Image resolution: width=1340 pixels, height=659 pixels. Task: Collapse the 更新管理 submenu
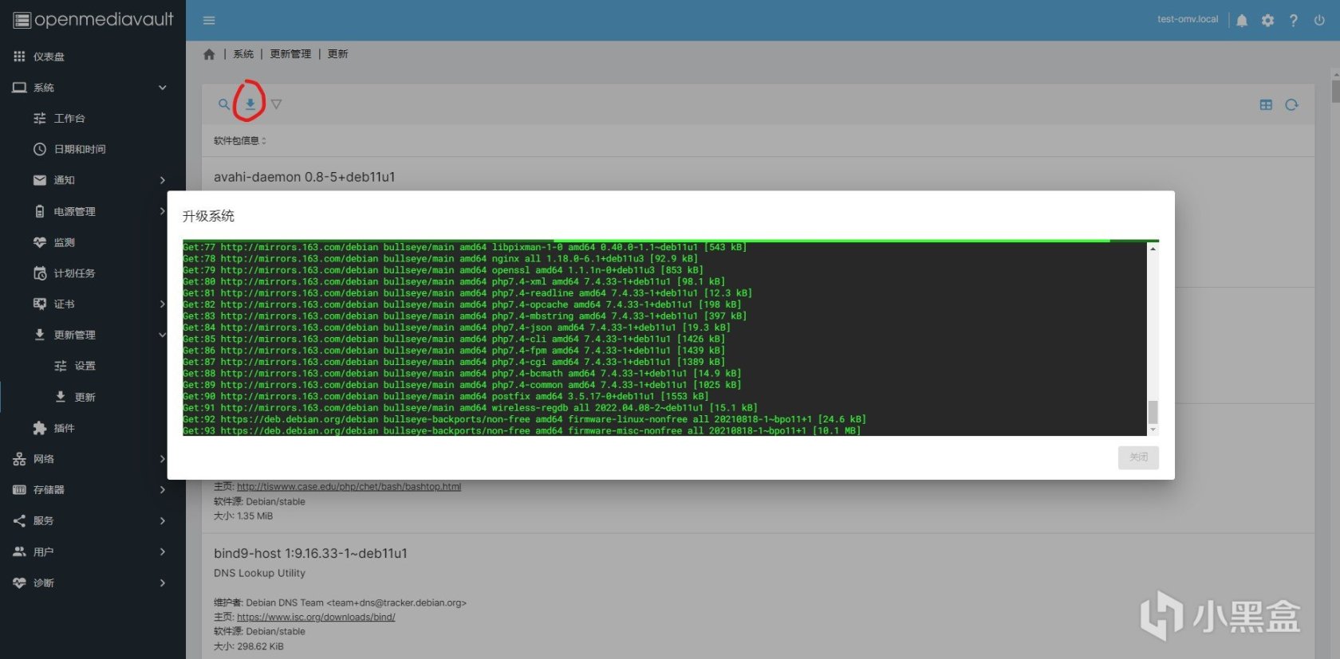93,335
